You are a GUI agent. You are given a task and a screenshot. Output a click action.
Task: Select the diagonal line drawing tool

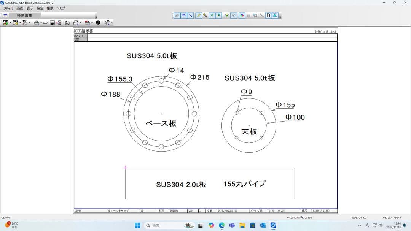coord(191,16)
